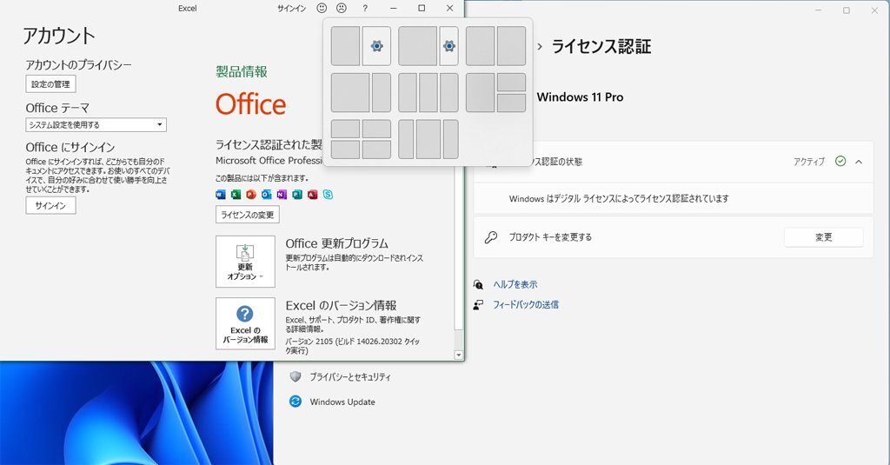The width and height of the screenshot is (890, 465).
Task: Open the フィードバックの送信 link
Action: pos(526,305)
